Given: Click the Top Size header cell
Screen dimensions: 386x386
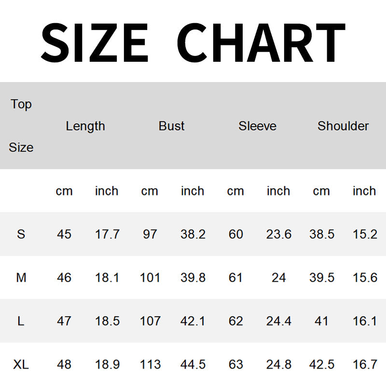Looking at the screenshot, I should [x=21, y=125].
